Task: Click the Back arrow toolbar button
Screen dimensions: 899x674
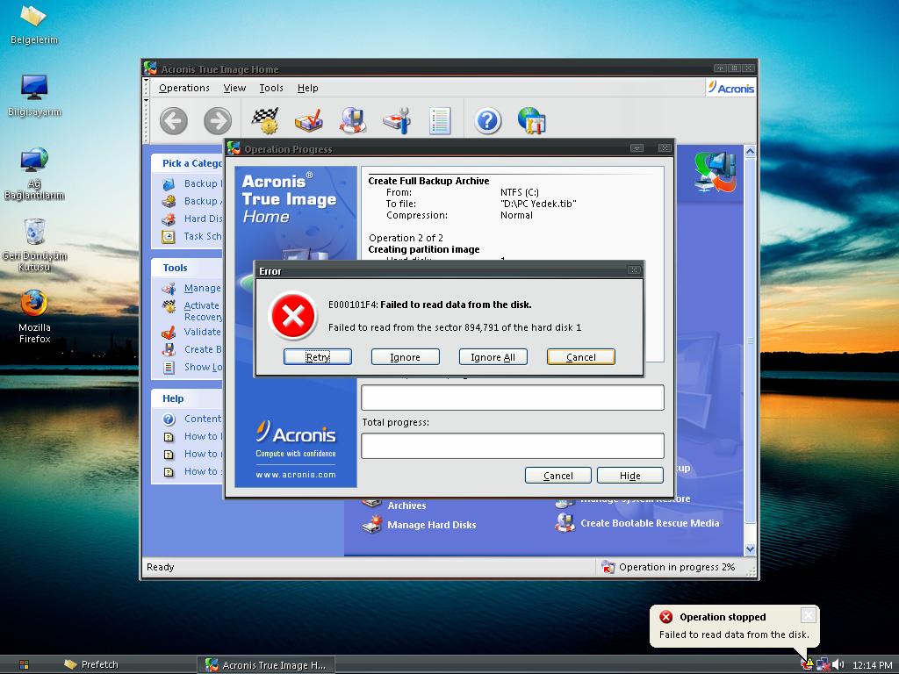Action: 173,121
